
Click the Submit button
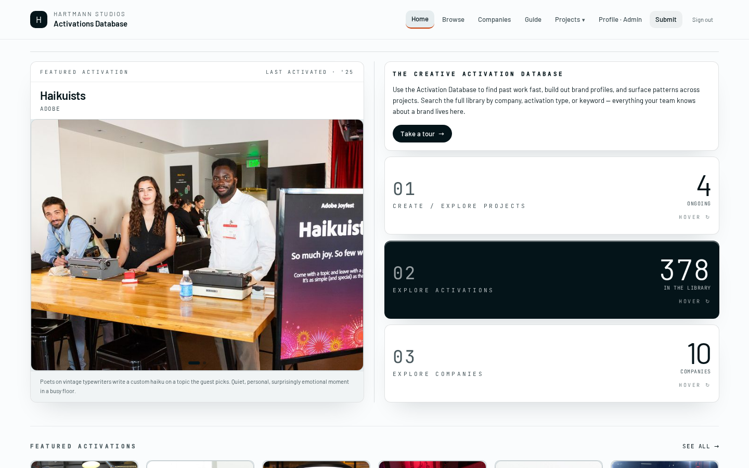click(666, 20)
